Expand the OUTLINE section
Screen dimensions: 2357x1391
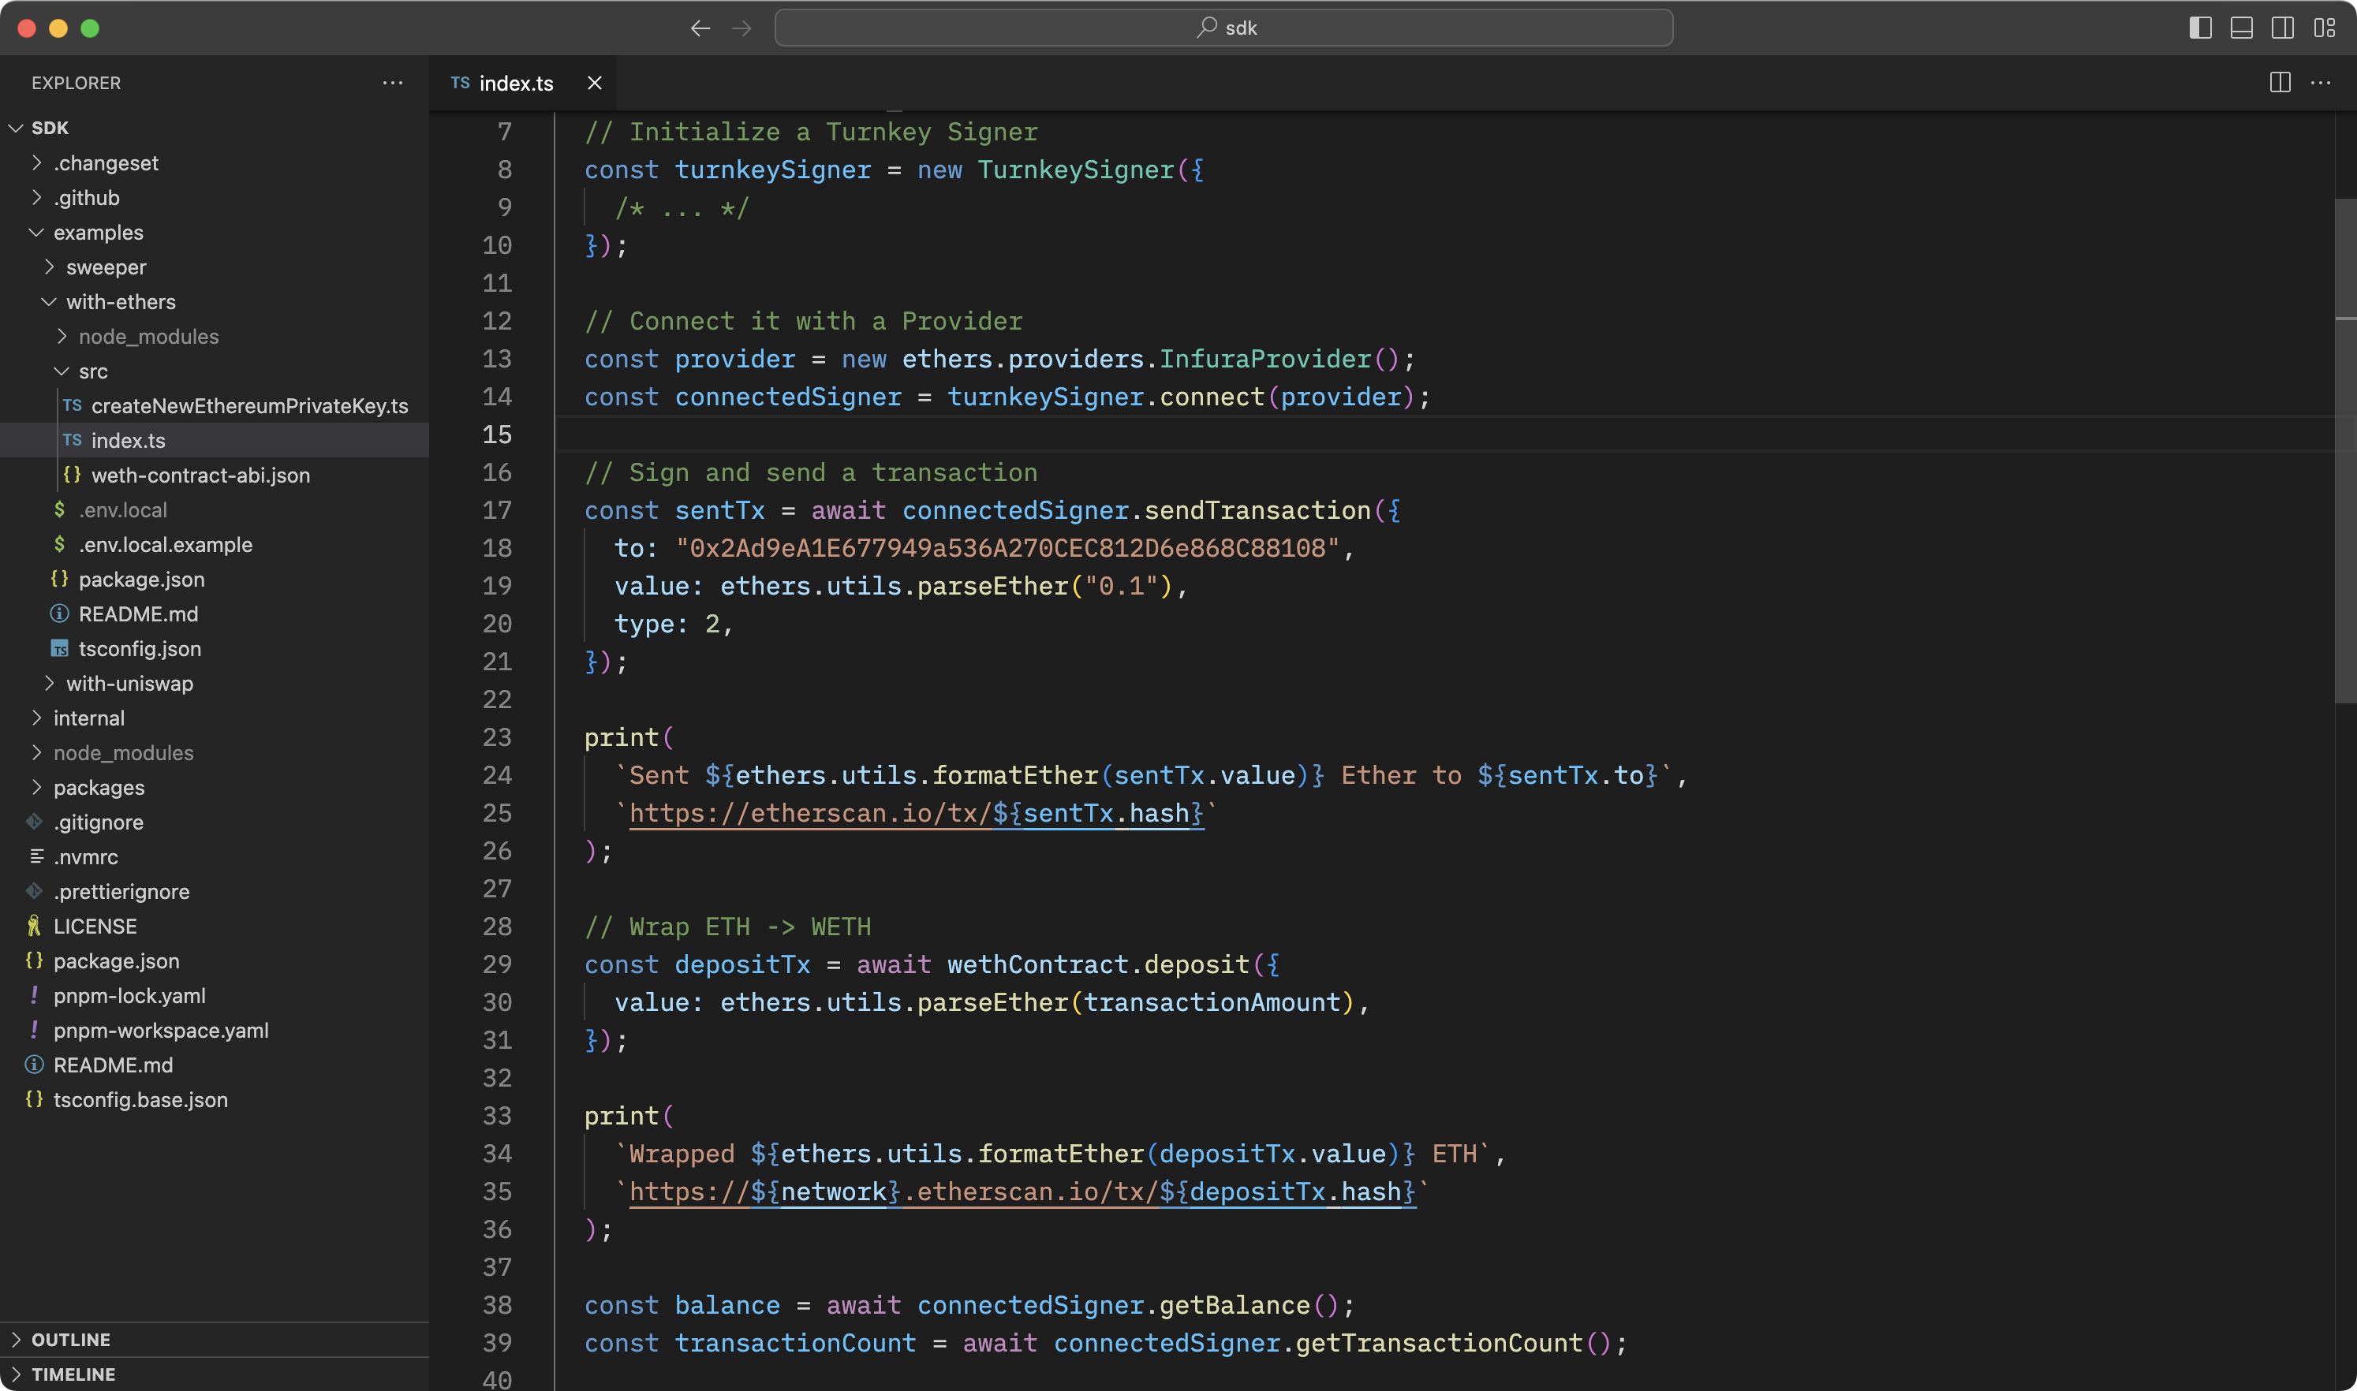71,1340
